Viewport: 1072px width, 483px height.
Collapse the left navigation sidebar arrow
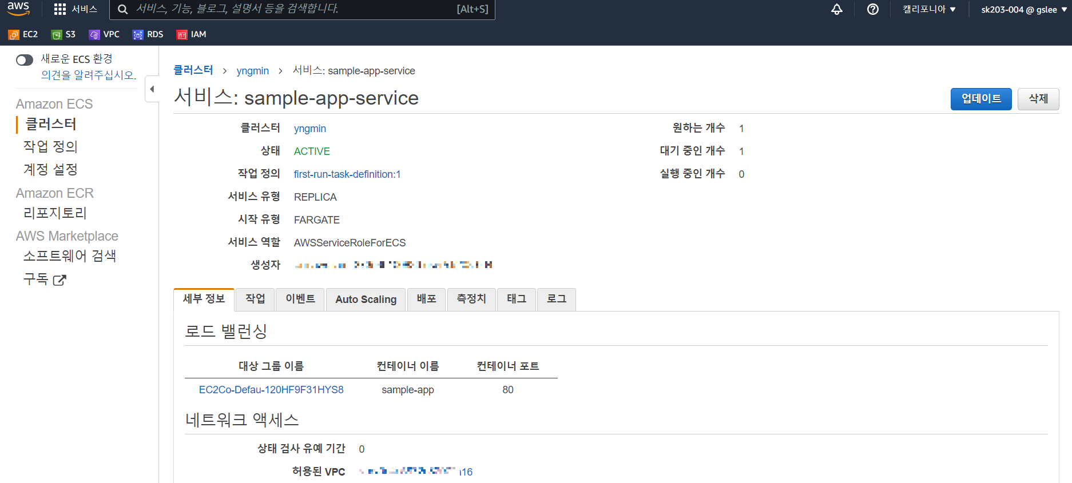152,89
